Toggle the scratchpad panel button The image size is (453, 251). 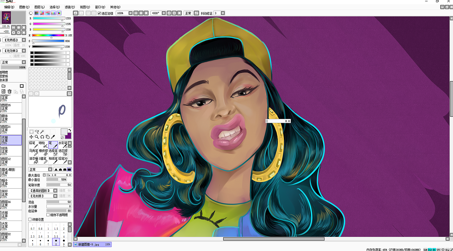click(59, 13)
